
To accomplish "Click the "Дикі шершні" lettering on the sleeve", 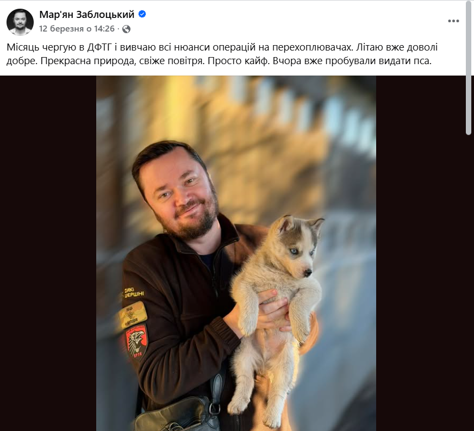I will (134, 292).
